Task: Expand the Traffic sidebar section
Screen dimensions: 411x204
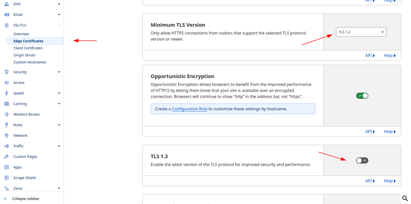Action: tap(59, 146)
